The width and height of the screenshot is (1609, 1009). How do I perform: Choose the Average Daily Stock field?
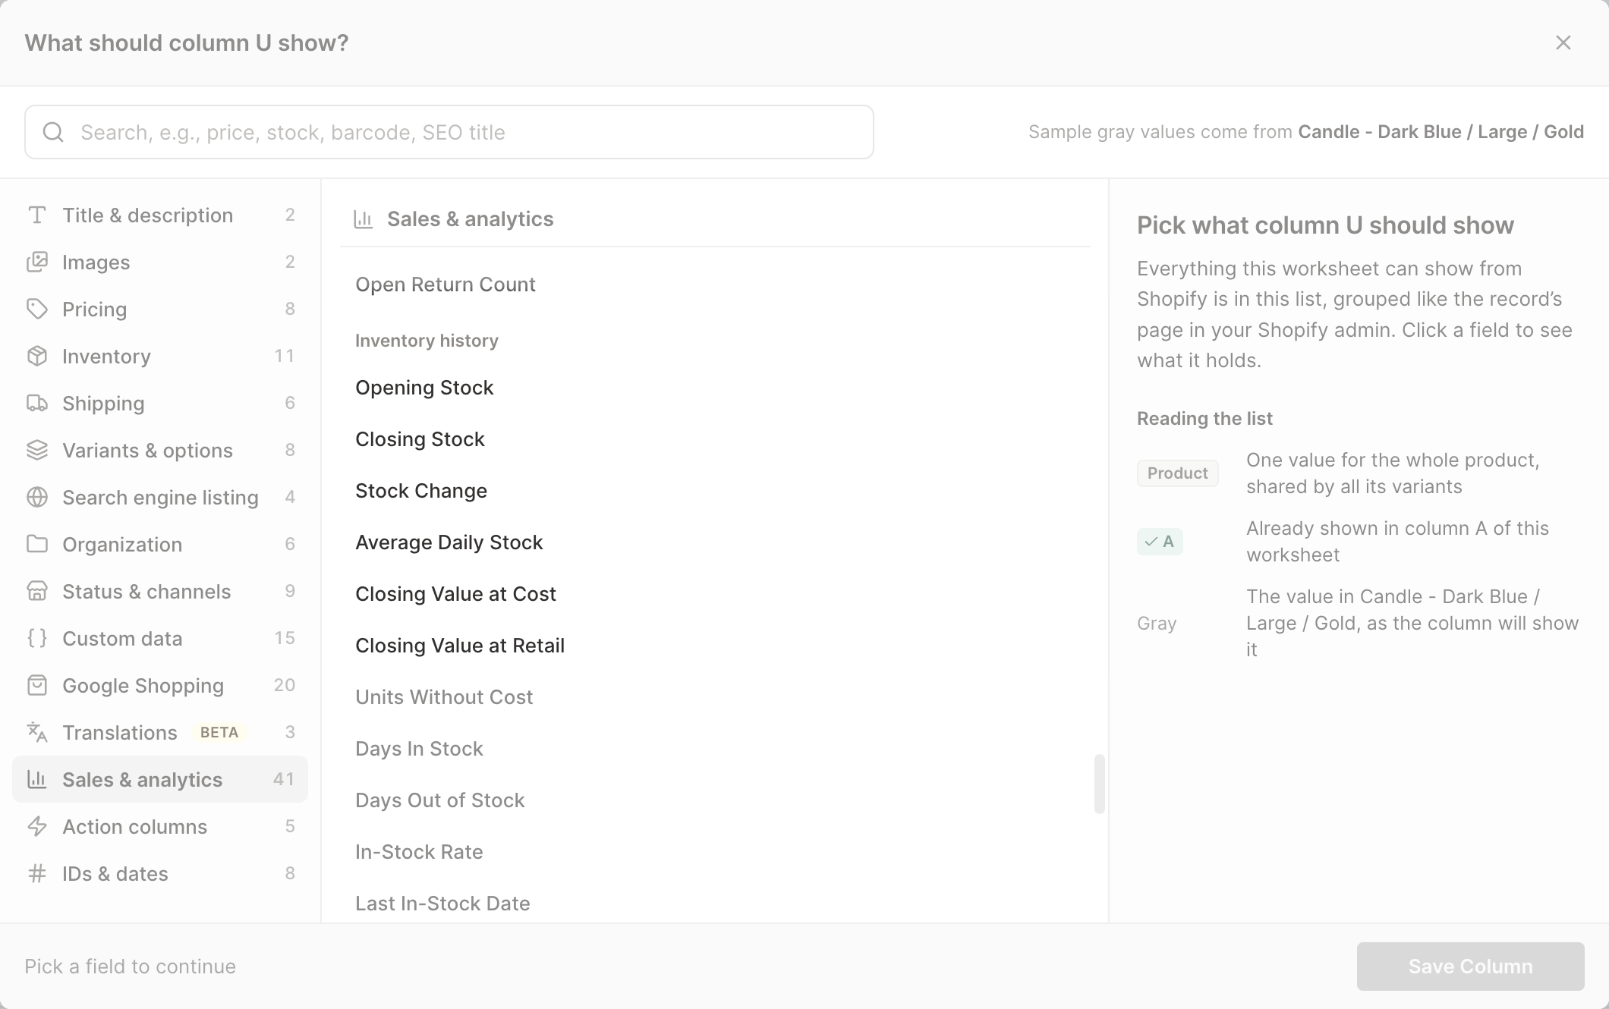click(x=714, y=542)
